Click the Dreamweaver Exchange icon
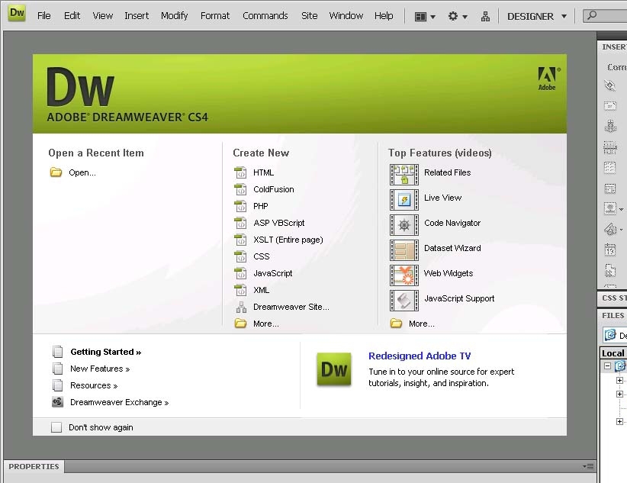This screenshot has height=483, width=627. click(x=57, y=402)
